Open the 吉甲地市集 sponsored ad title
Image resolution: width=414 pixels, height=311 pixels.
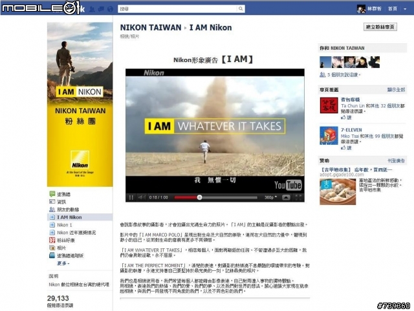click(356, 170)
